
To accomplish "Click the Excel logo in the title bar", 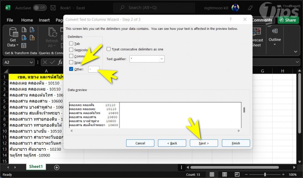I will [7, 8].
